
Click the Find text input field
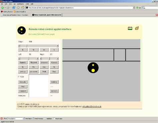[x=15, y=119]
